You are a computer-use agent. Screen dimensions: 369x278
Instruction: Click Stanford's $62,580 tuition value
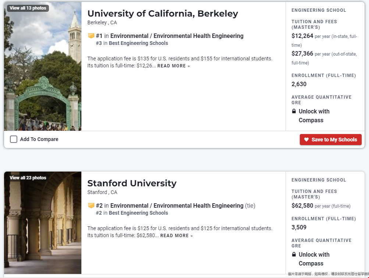click(302, 205)
